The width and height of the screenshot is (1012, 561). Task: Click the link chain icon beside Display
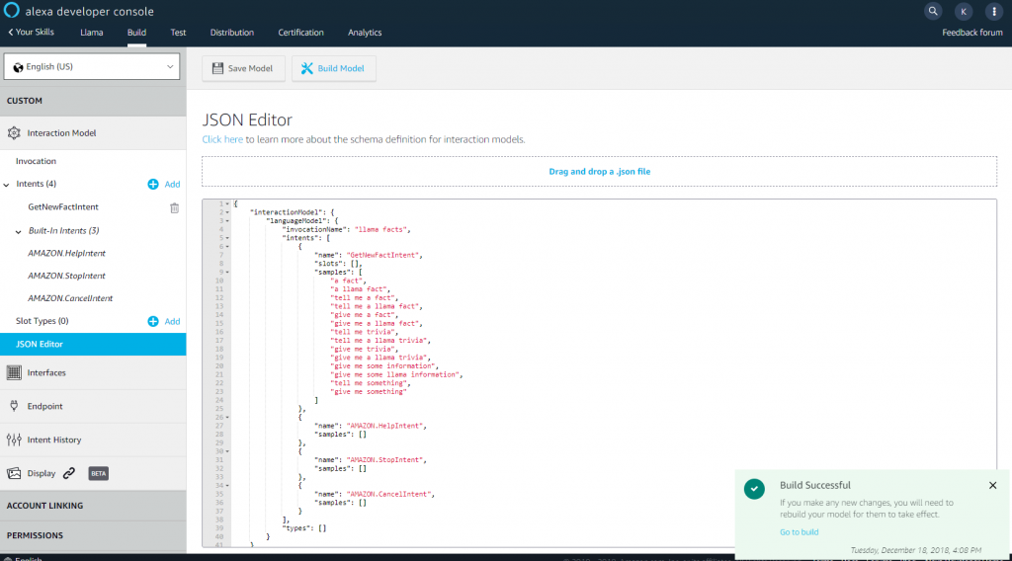tap(69, 473)
